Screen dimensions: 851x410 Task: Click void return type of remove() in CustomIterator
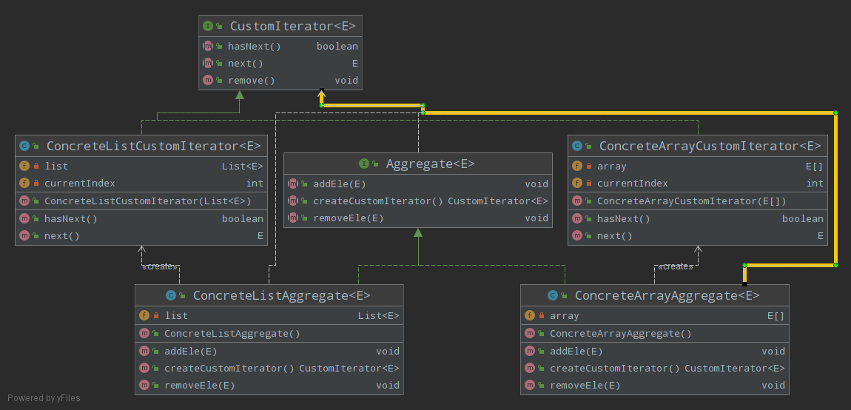pyautogui.click(x=346, y=81)
